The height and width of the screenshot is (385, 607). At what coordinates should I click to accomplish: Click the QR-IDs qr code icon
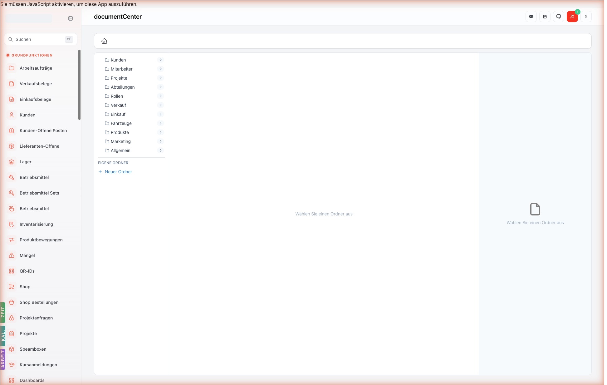click(12, 271)
